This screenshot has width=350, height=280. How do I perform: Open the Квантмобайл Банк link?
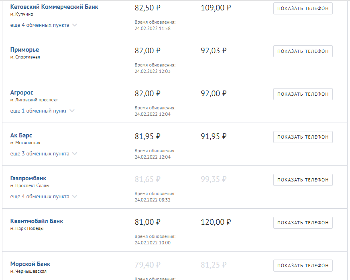pyautogui.click(x=37, y=221)
